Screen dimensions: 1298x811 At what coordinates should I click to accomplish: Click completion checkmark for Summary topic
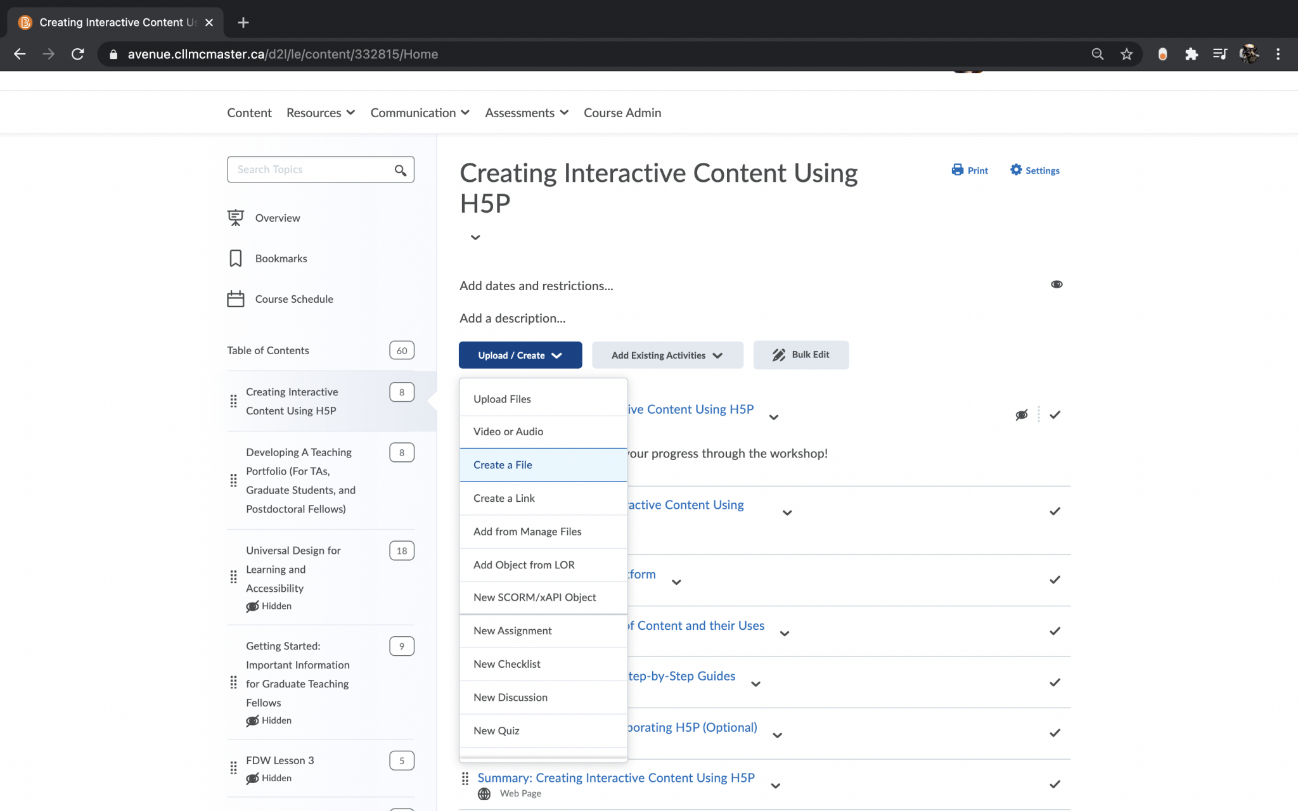1055,784
